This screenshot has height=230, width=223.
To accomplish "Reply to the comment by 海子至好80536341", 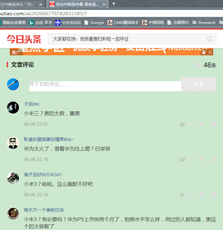I will (x=201, y=195).
